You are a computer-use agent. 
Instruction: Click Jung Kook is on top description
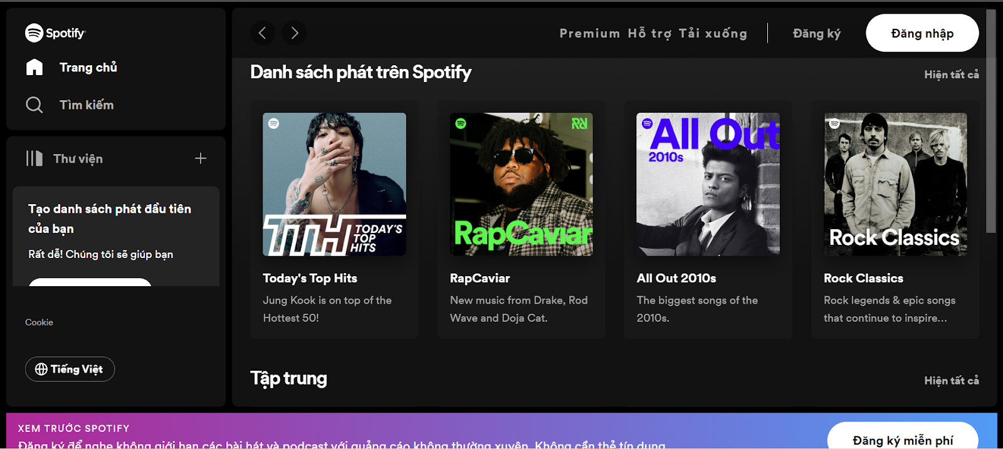pyautogui.click(x=327, y=309)
